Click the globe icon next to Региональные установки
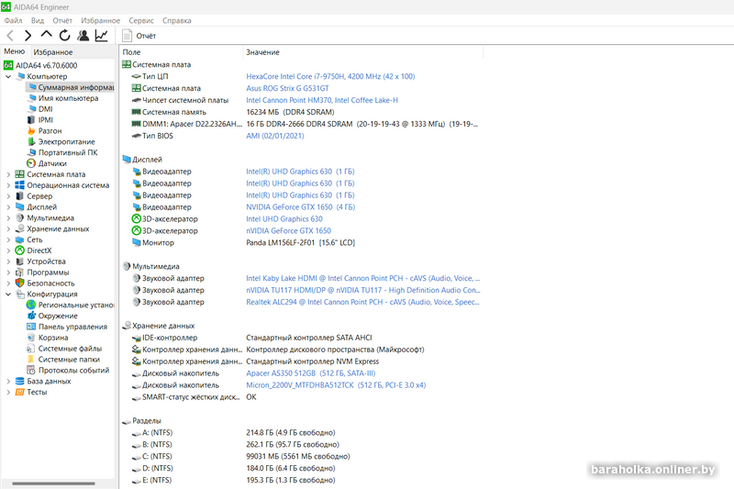734x489 pixels. click(x=31, y=305)
